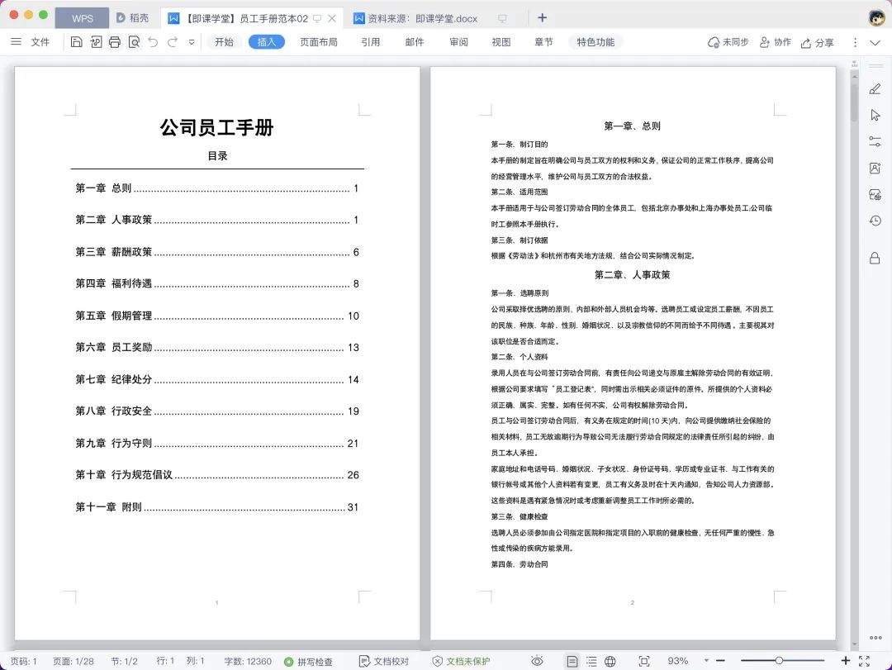Add a new tab with the plus button
The image size is (892, 670).
pos(542,17)
